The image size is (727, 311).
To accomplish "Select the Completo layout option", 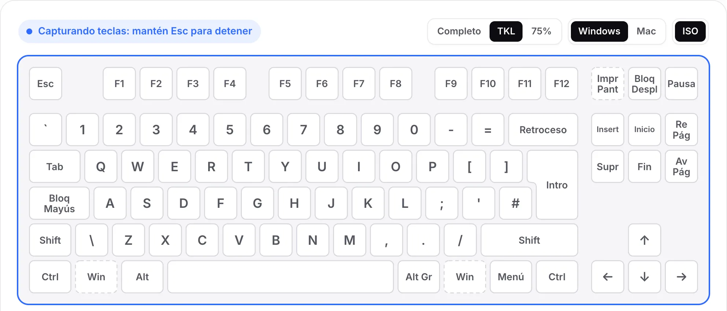I will point(459,31).
